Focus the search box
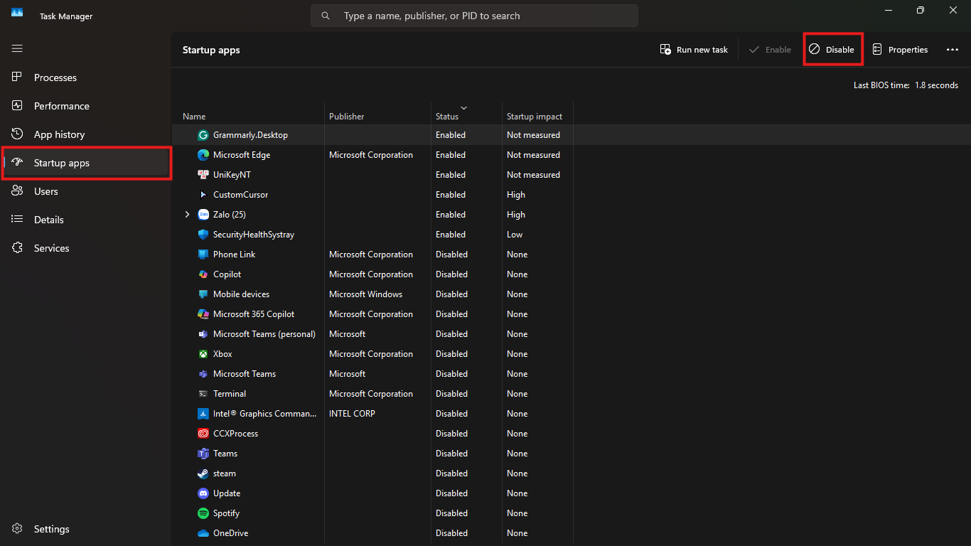This screenshot has width=971, height=546. click(474, 16)
